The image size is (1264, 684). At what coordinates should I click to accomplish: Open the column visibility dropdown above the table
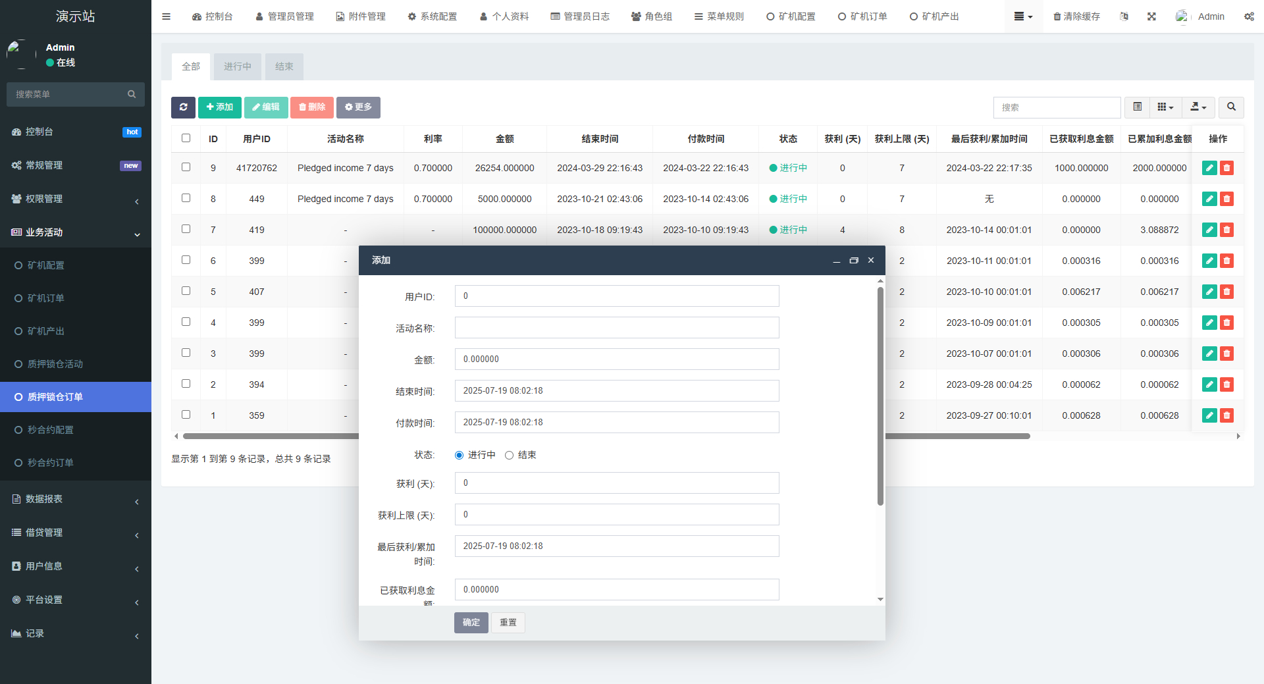[x=1165, y=107]
